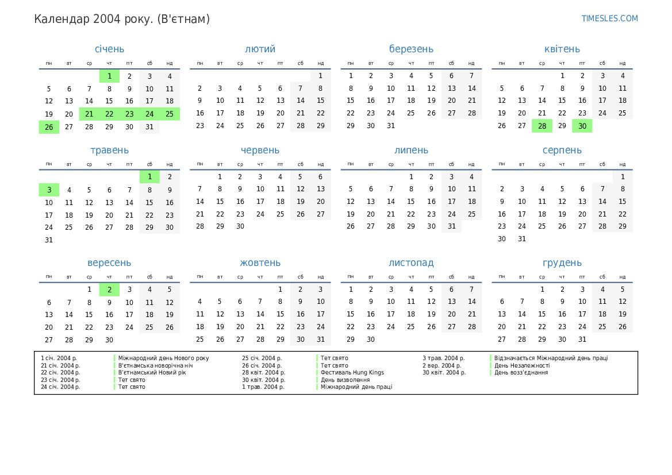Select the 'листопад' month heading

click(411, 263)
